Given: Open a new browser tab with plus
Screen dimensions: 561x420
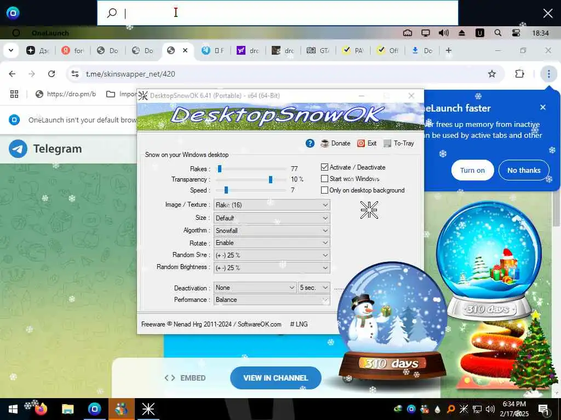Looking at the screenshot, I should 448,51.
